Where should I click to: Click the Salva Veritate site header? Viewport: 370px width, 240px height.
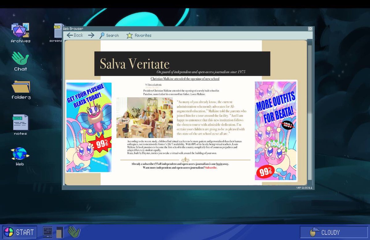click(182, 64)
